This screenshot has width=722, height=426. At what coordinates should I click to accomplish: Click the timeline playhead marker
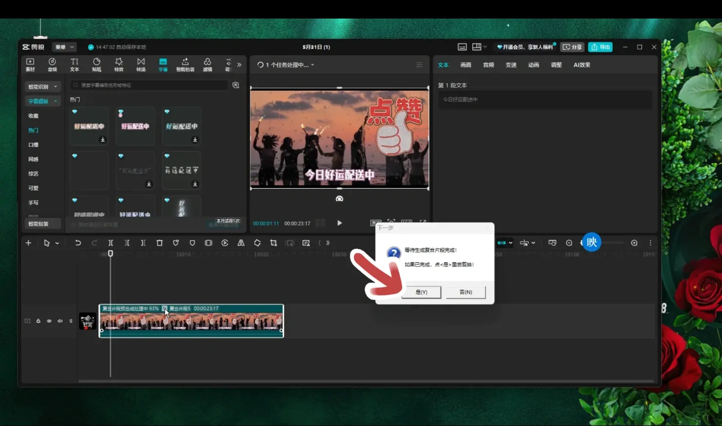tap(110, 253)
